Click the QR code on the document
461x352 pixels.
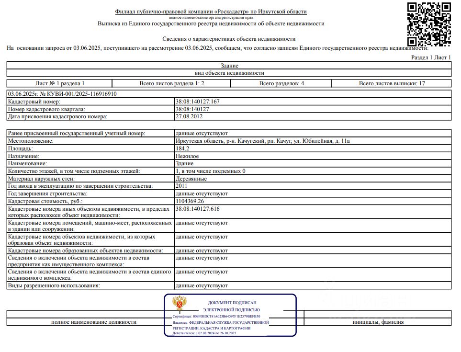click(429, 24)
